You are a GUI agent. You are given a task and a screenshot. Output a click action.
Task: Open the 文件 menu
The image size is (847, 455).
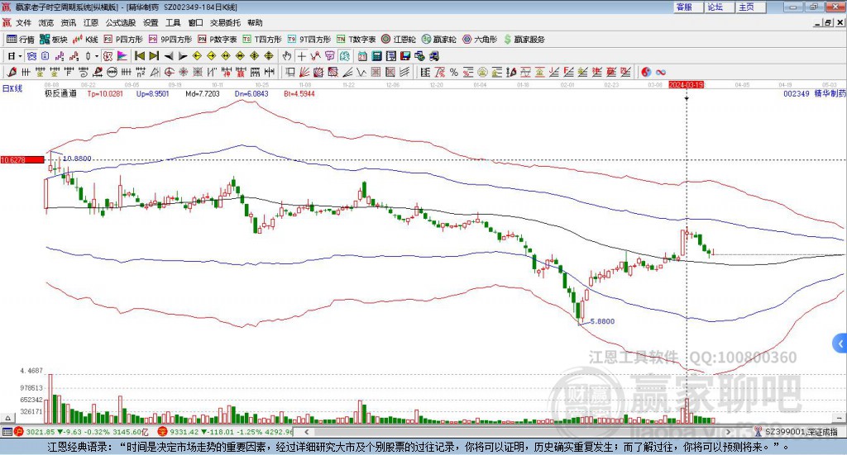click(x=23, y=22)
